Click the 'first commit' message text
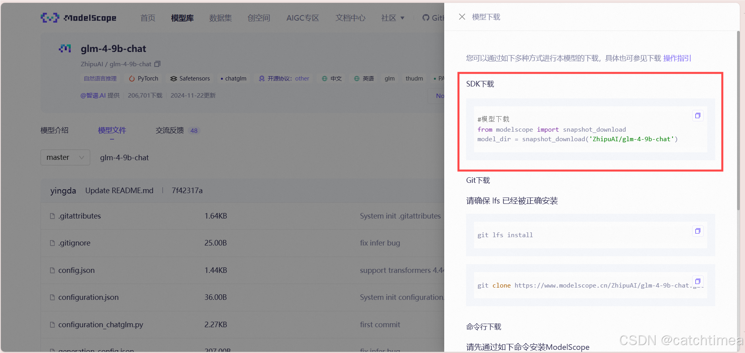 tap(380, 325)
